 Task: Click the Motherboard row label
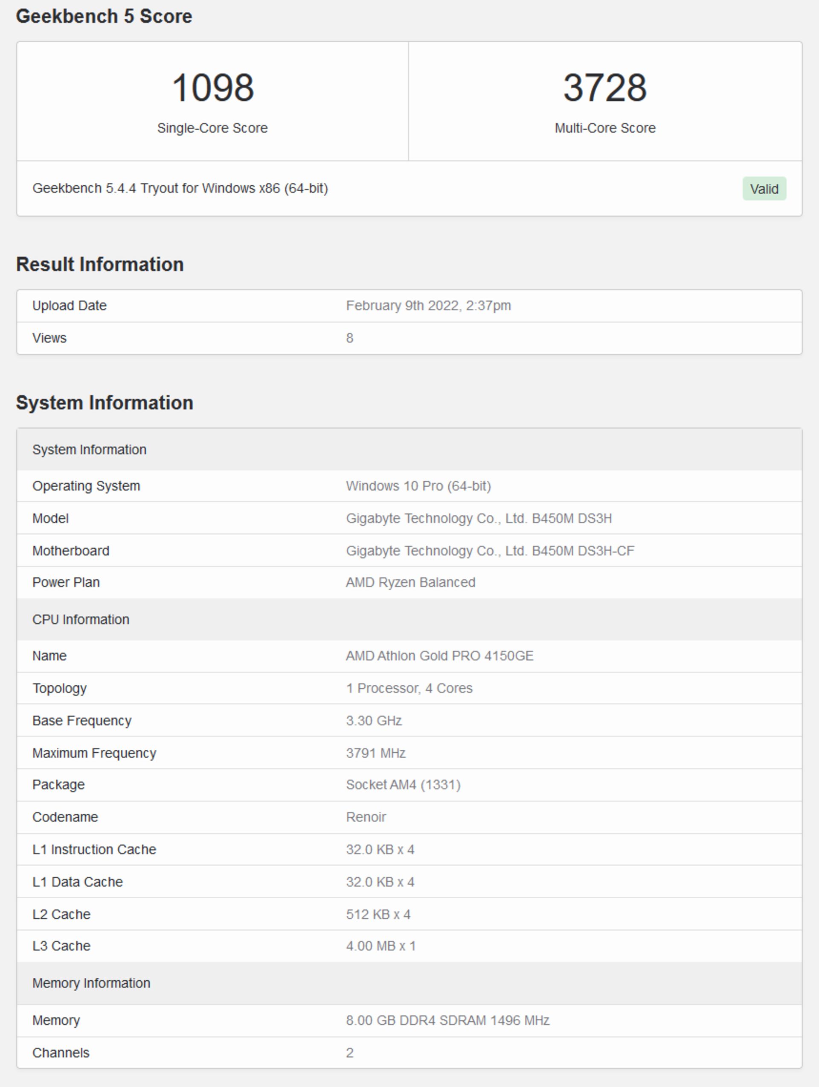point(71,551)
